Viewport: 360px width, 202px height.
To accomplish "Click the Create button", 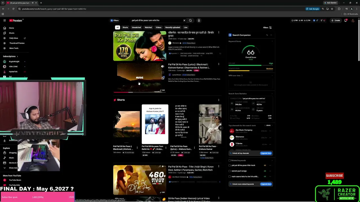I will 336,20.
